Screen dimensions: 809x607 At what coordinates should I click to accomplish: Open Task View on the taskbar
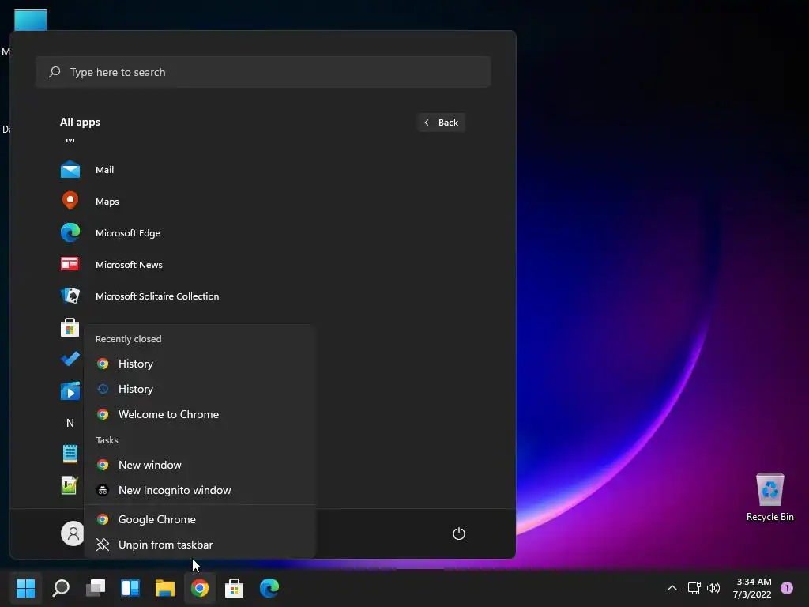[96, 587]
